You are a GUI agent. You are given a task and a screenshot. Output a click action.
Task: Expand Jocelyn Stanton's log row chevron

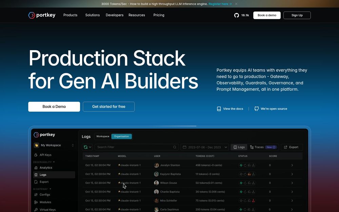coord(292,165)
